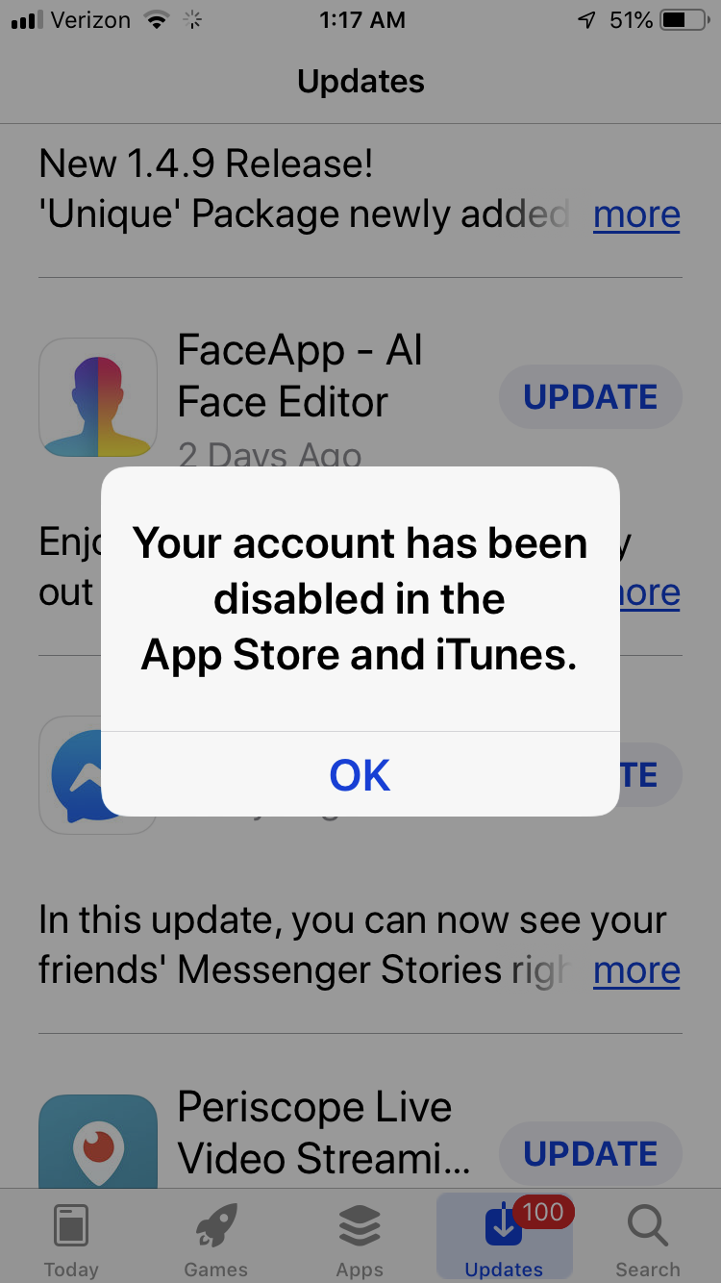
Task: Switch to the Games tab
Action: 215,1241
